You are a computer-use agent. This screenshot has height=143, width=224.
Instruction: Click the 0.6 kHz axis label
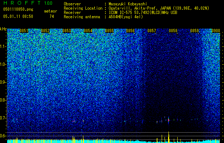pos(3,136)
